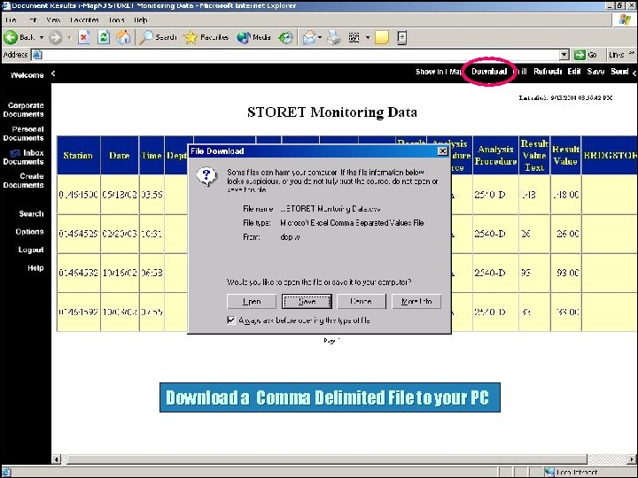The image size is (638, 478).
Task: Expand the Links toolbar chevron
Action: tap(632, 53)
